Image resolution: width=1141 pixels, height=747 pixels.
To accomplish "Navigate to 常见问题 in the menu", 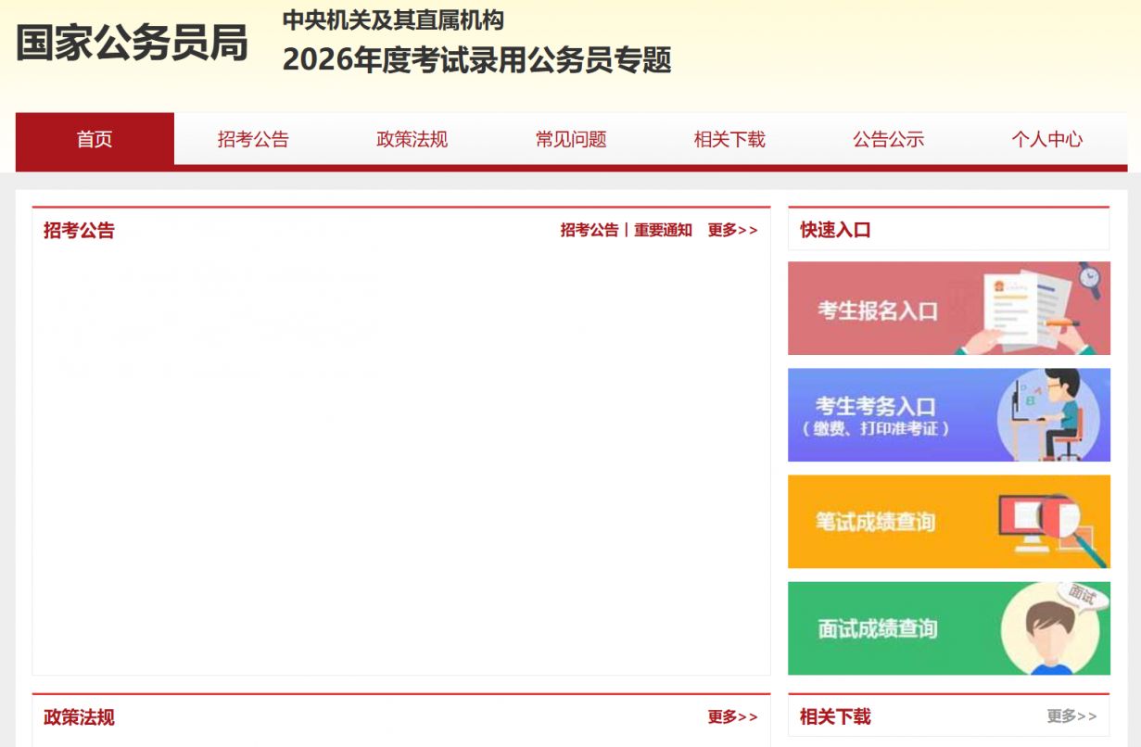I will (x=571, y=140).
